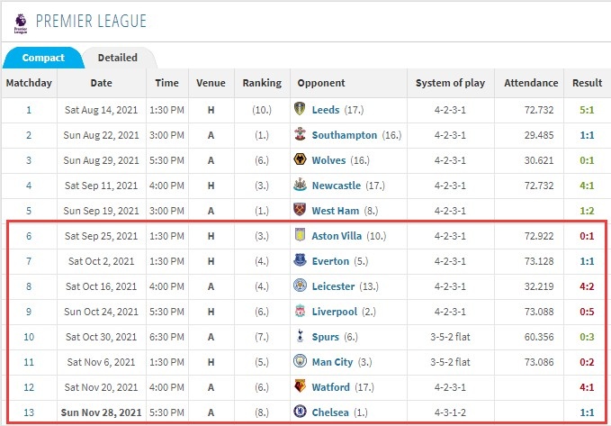The height and width of the screenshot is (426, 611).
Task: Open the Leicester team link
Action: point(333,286)
